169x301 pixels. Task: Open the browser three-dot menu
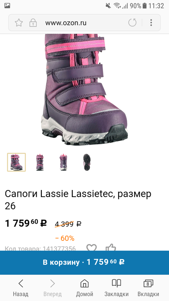click(x=151, y=23)
